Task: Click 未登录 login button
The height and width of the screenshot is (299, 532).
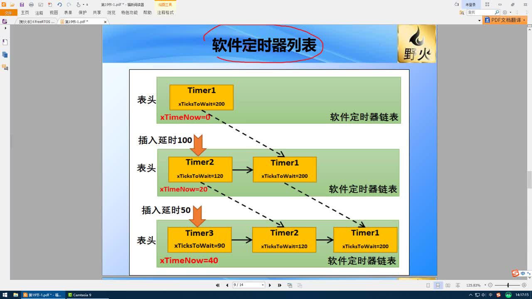Action: coord(470,5)
